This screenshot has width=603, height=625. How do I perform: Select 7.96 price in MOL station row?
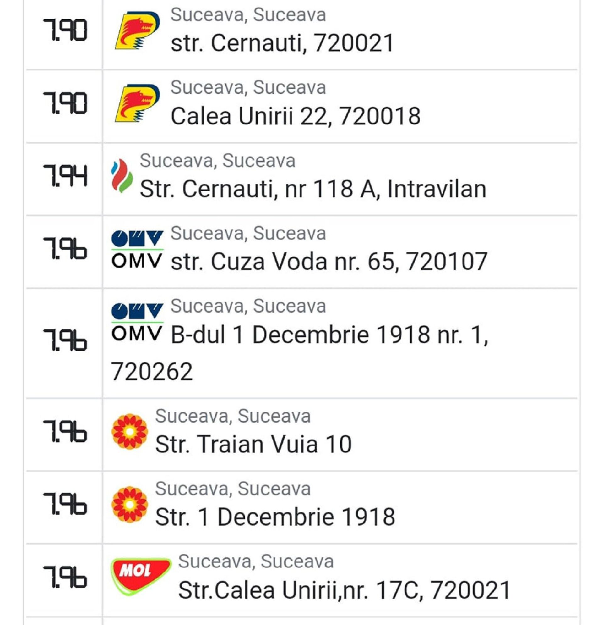(x=65, y=577)
